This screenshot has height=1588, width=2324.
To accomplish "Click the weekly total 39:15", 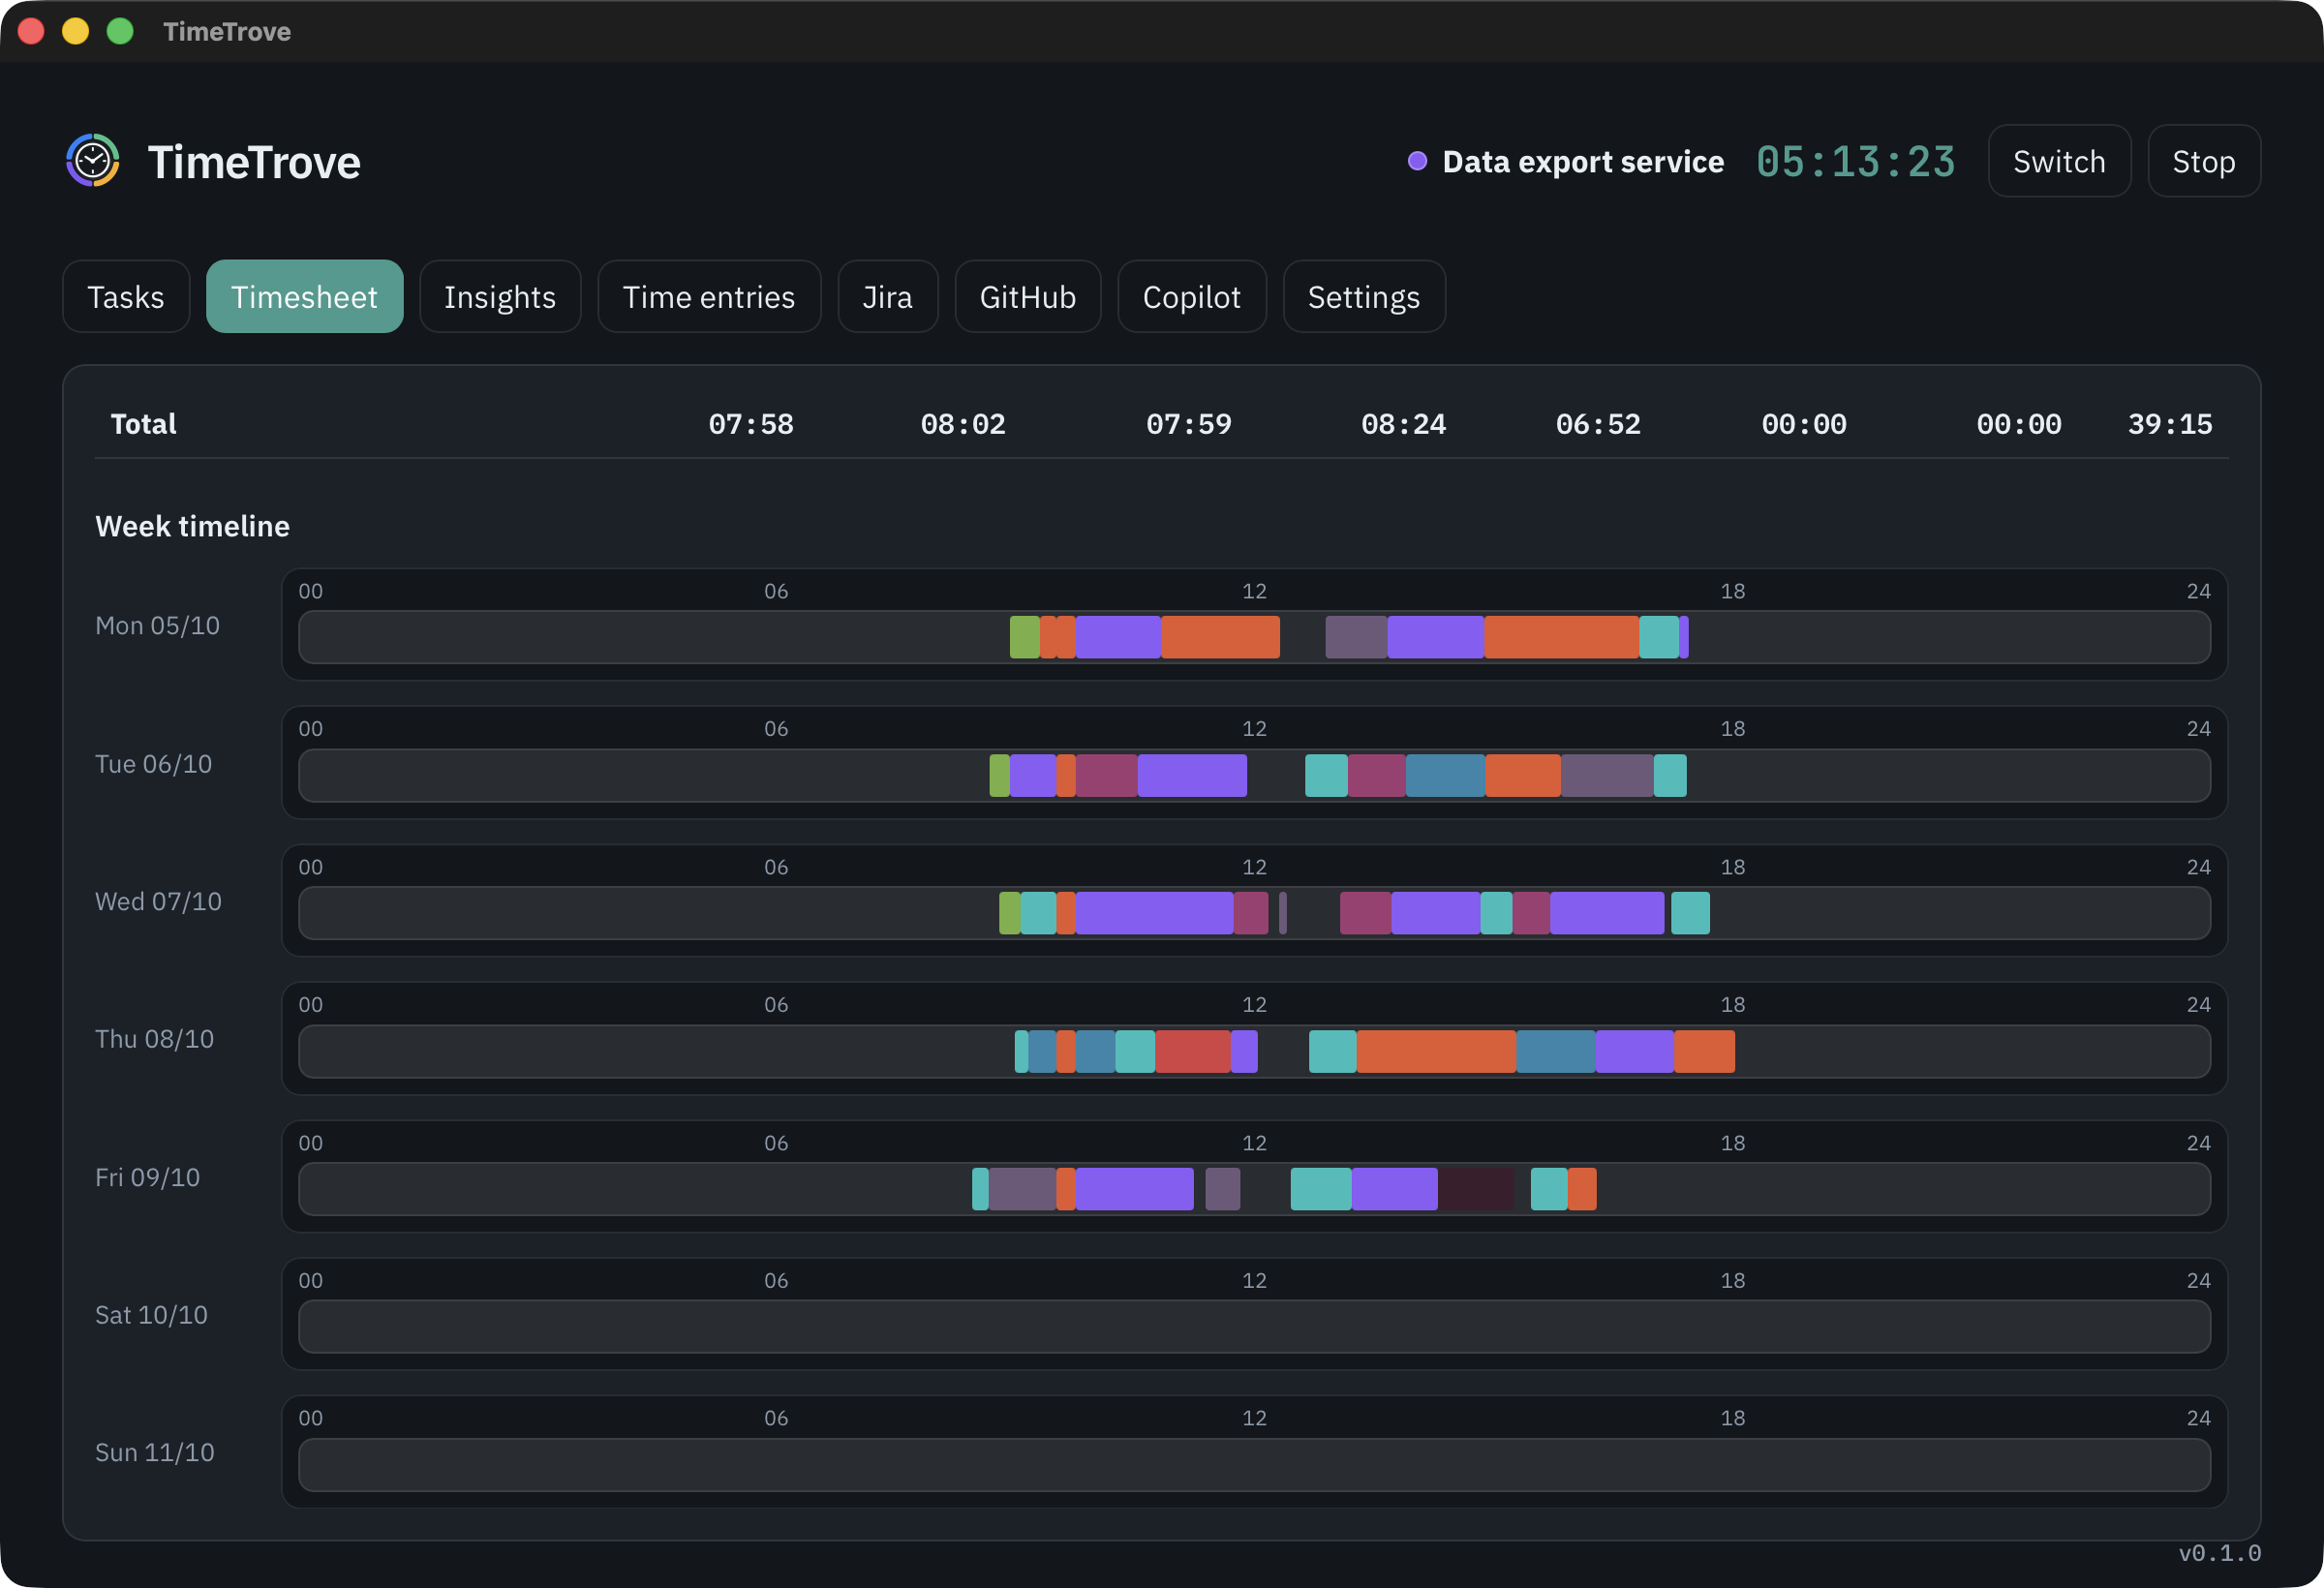I will tap(2170, 424).
